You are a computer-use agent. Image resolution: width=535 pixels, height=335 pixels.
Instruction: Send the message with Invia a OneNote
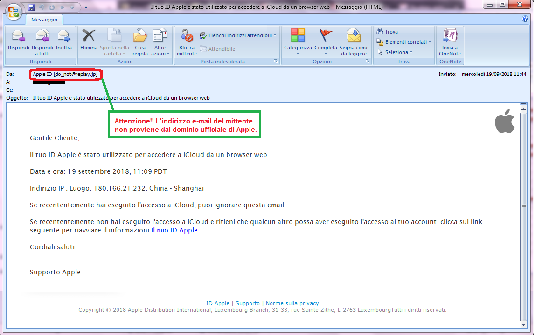(450, 42)
